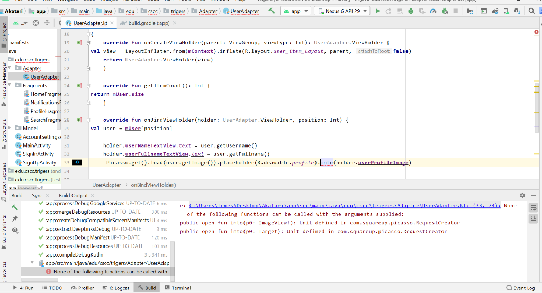The image size is (542, 293).
Task: Fold the onCreateViewHolder function at line 19
Action: (88, 43)
